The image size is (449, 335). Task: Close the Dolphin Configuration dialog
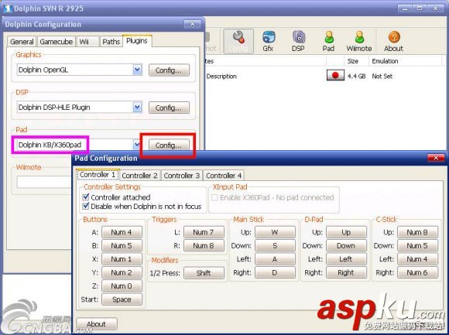pyautogui.click(x=192, y=24)
